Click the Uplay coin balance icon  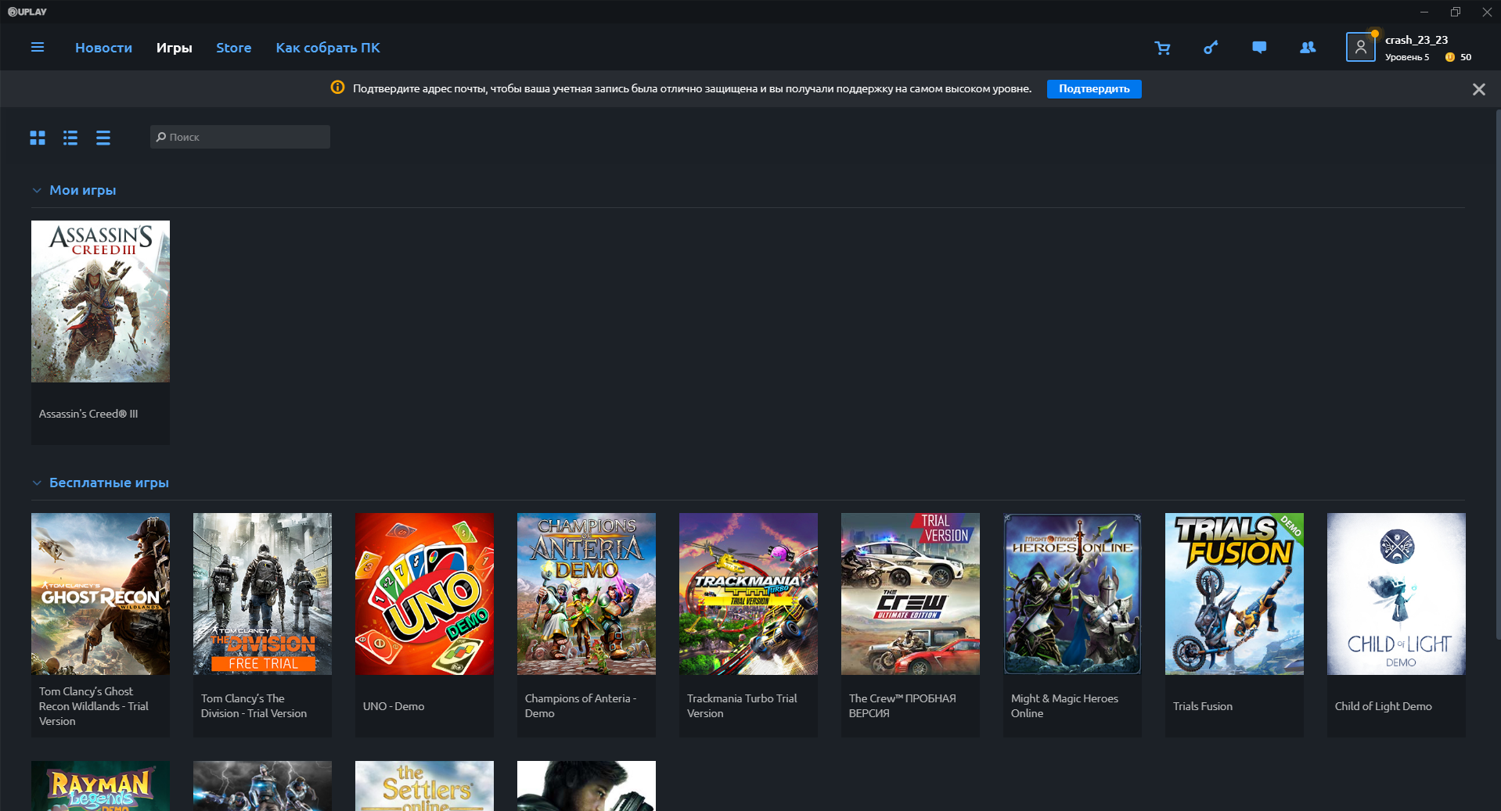coord(1449,57)
